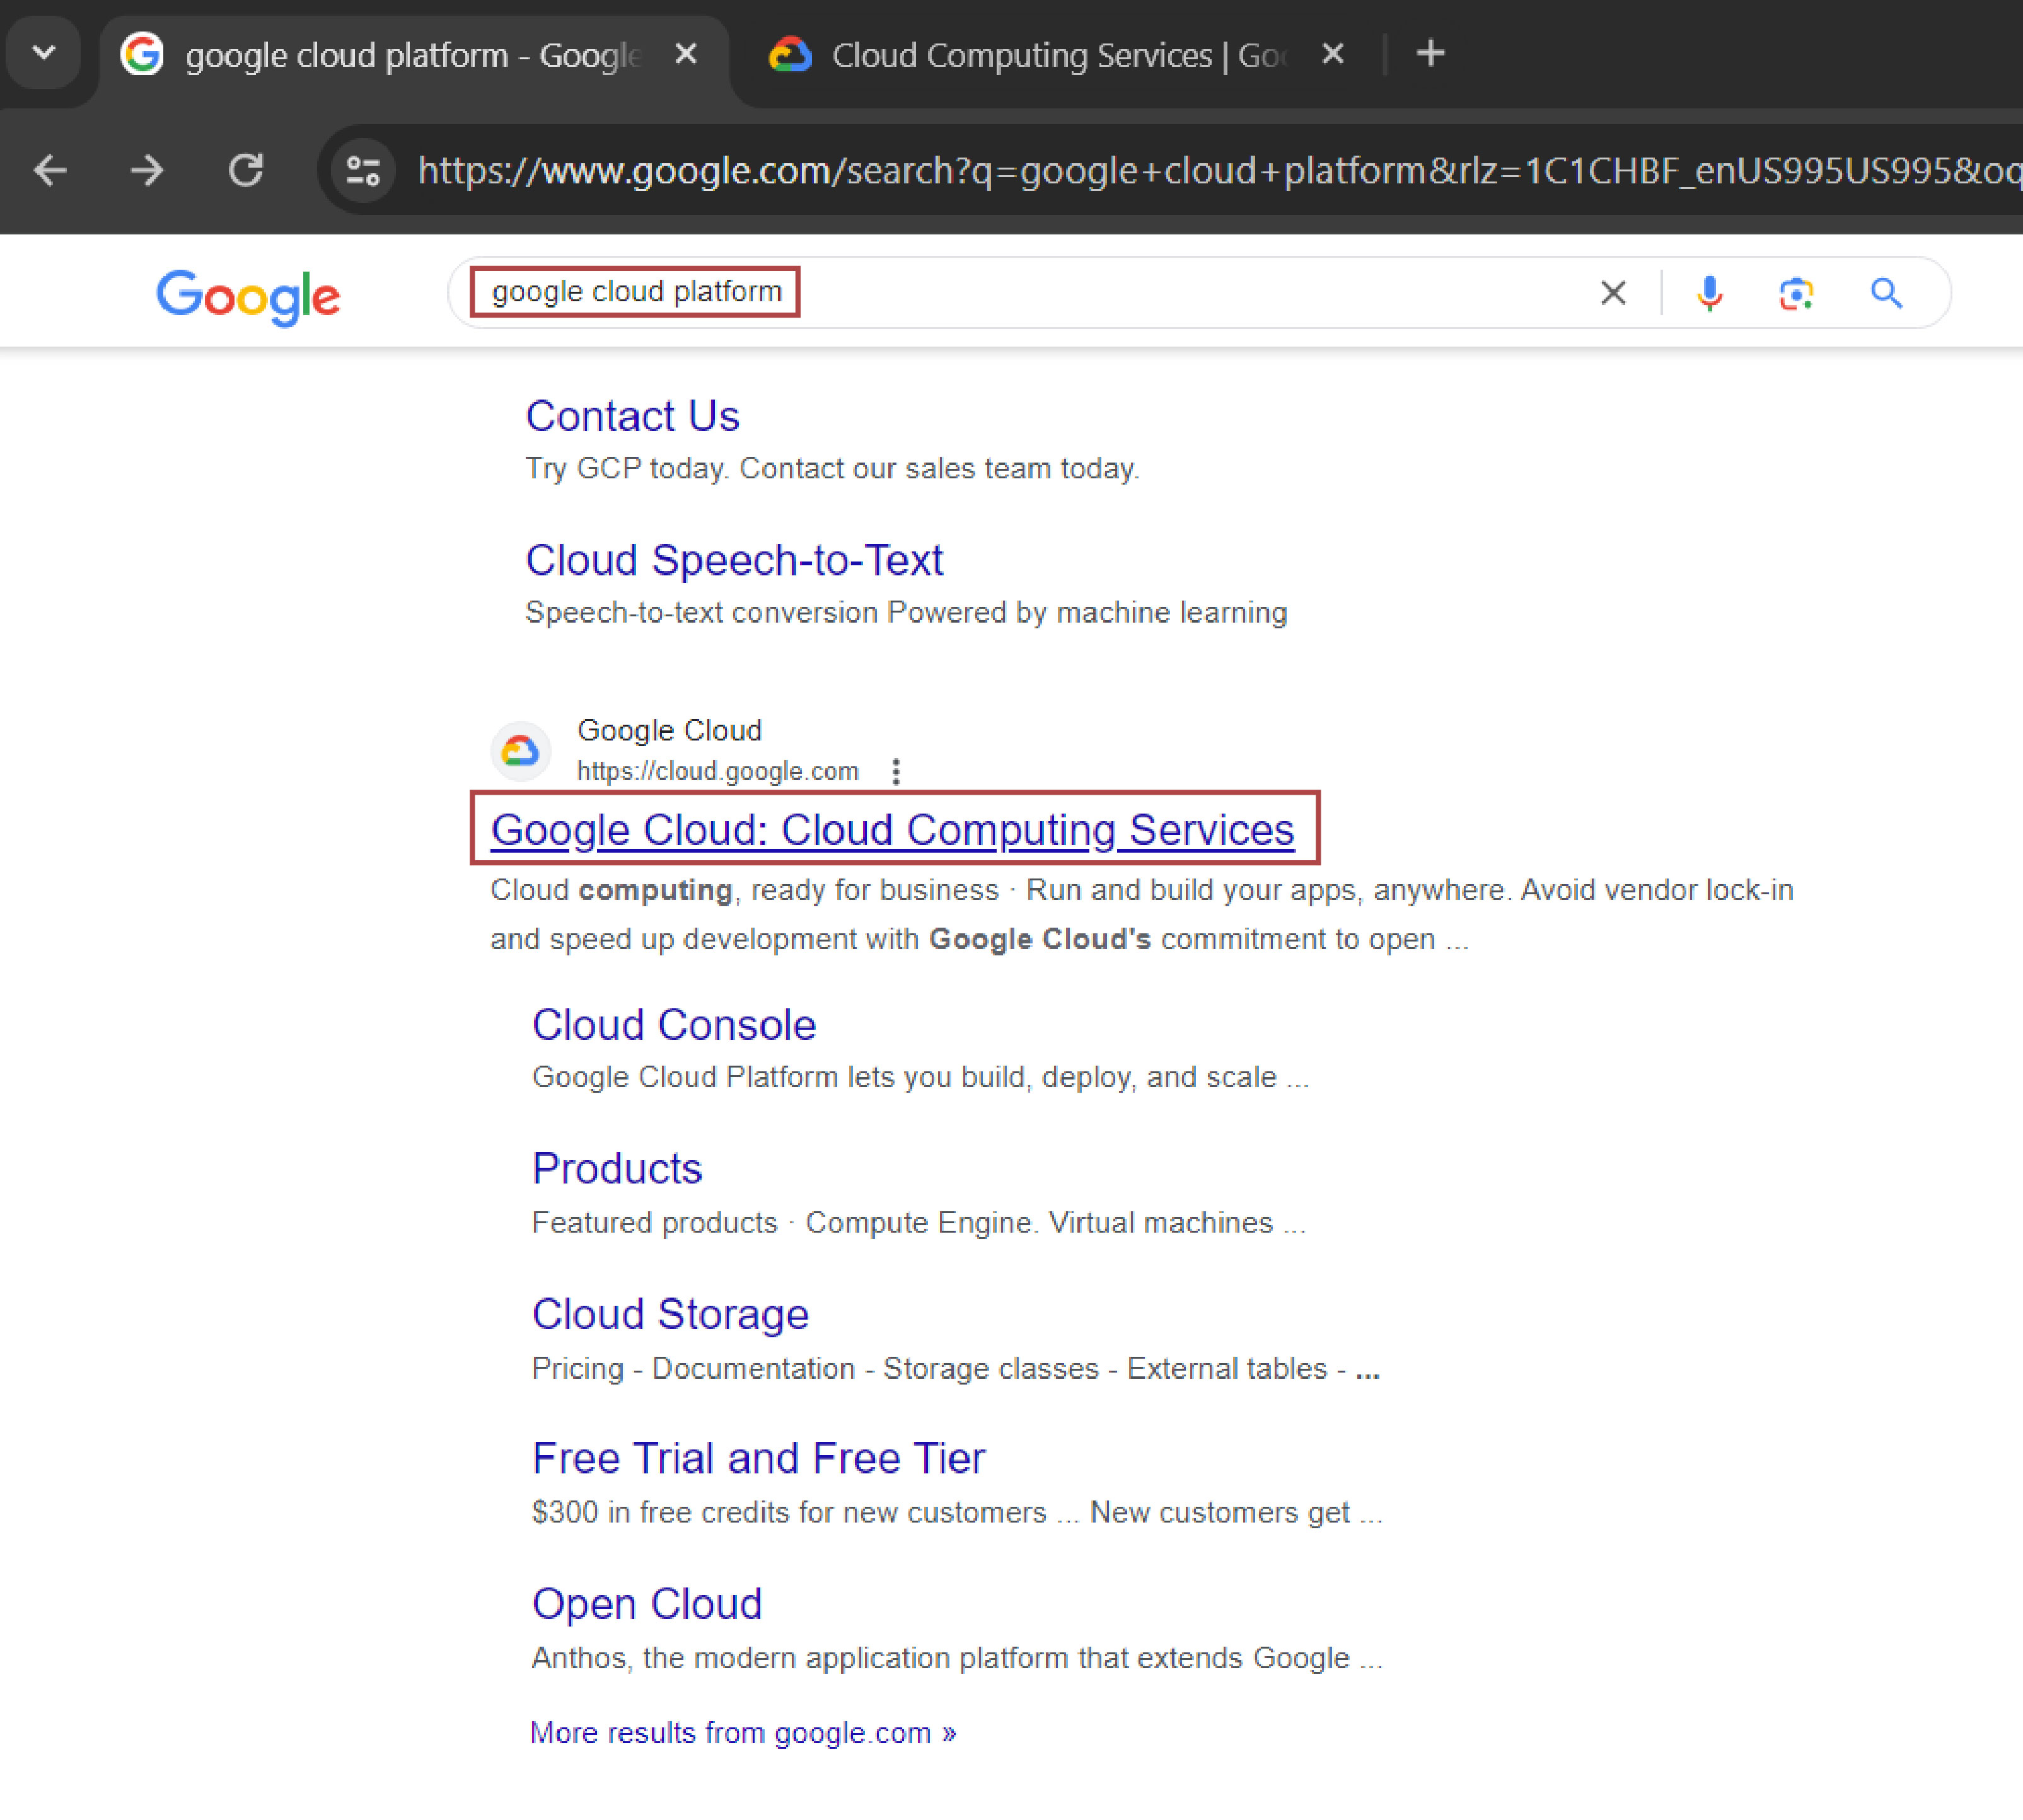This screenshot has height=1820, width=2023.
Task: Open the Cloud Console link
Action: (673, 1025)
